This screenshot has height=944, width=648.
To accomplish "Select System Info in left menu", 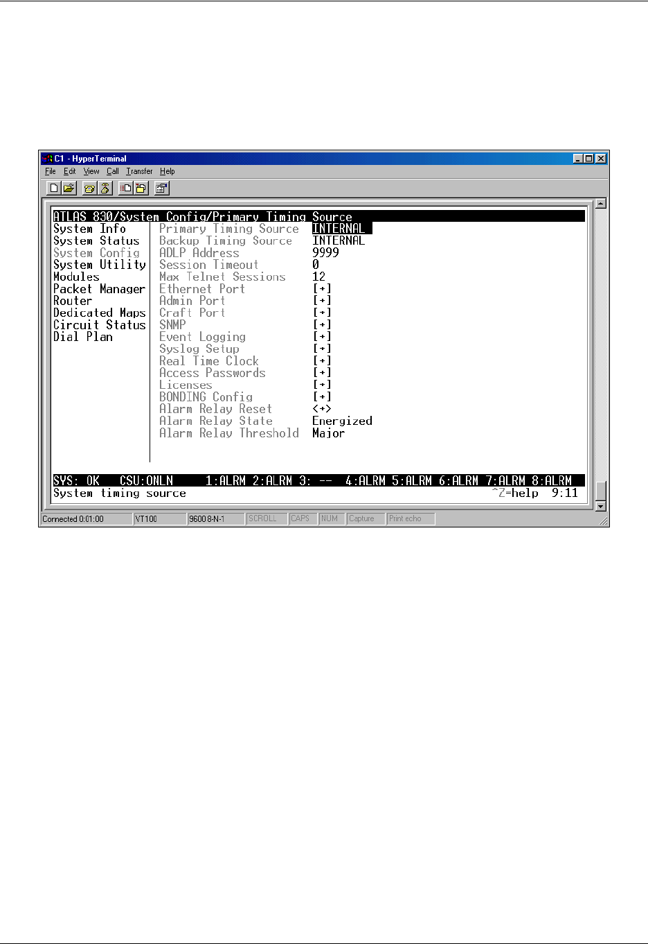I will click(x=90, y=229).
